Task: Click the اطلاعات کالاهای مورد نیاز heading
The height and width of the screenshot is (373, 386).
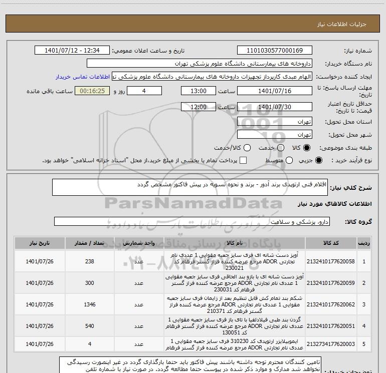Action: click(x=334, y=204)
